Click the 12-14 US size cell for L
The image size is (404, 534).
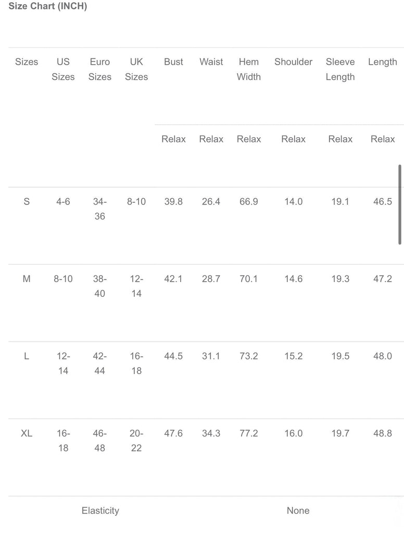[63, 363]
